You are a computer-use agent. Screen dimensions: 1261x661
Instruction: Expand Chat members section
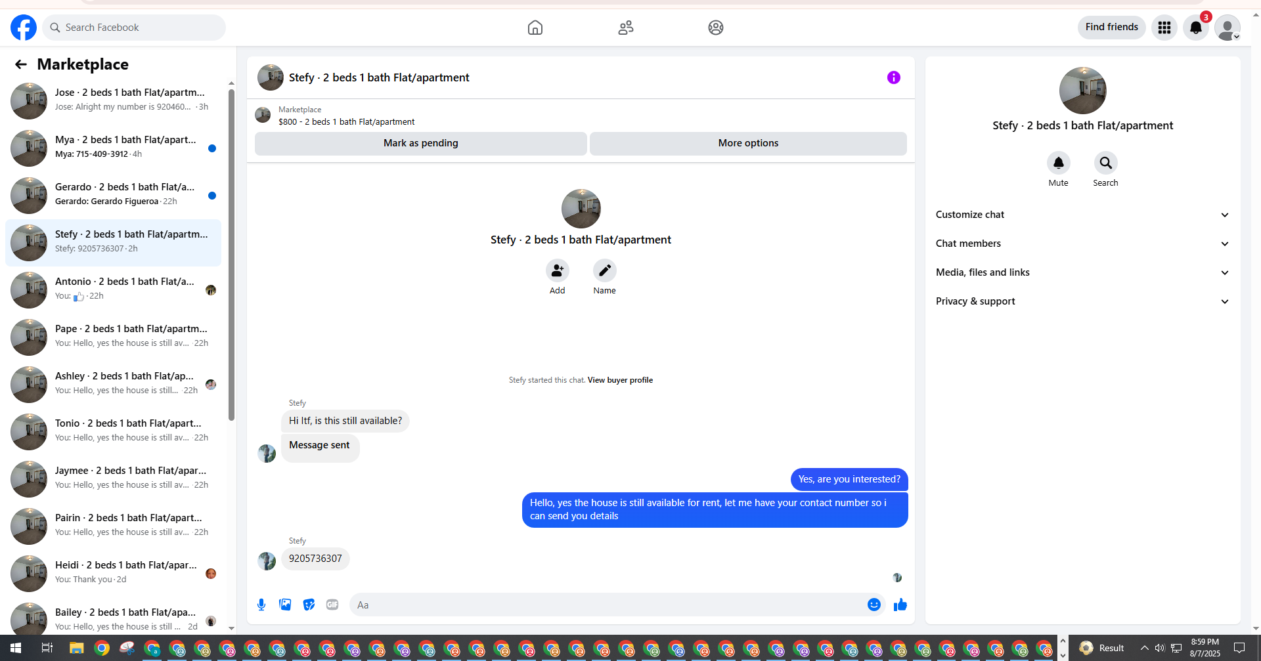pos(1082,244)
